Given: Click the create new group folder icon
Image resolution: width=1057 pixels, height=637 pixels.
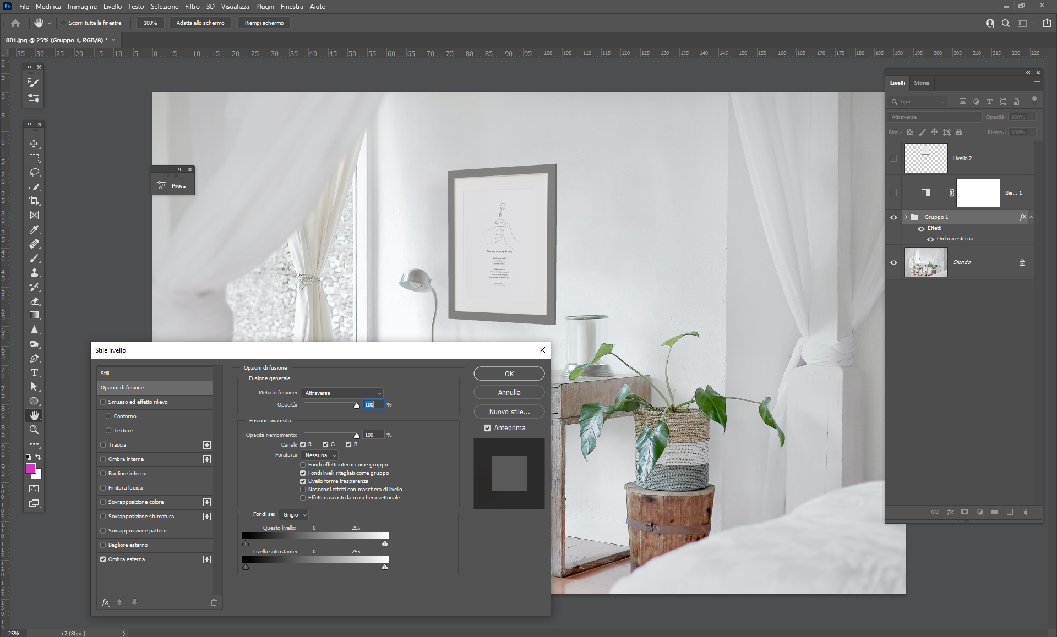Looking at the screenshot, I should (x=994, y=512).
